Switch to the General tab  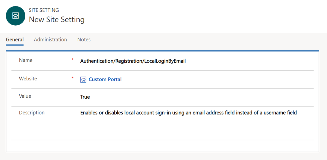click(x=15, y=40)
